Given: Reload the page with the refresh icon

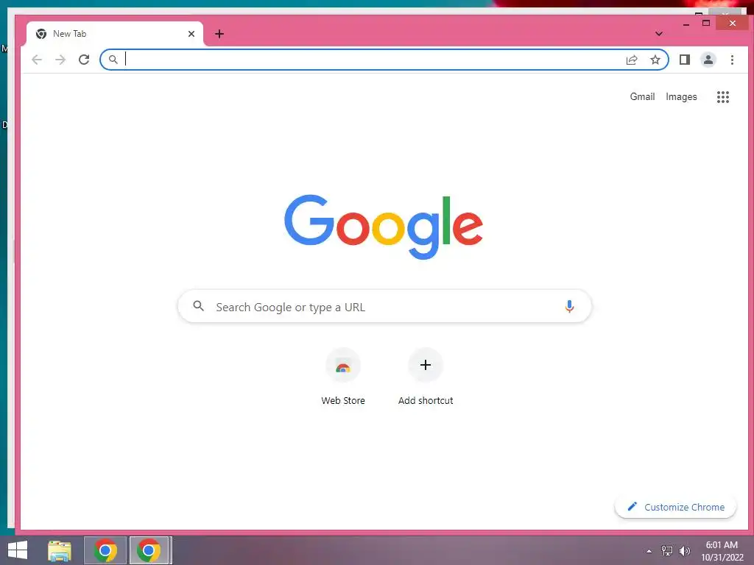Looking at the screenshot, I should click(x=84, y=60).
